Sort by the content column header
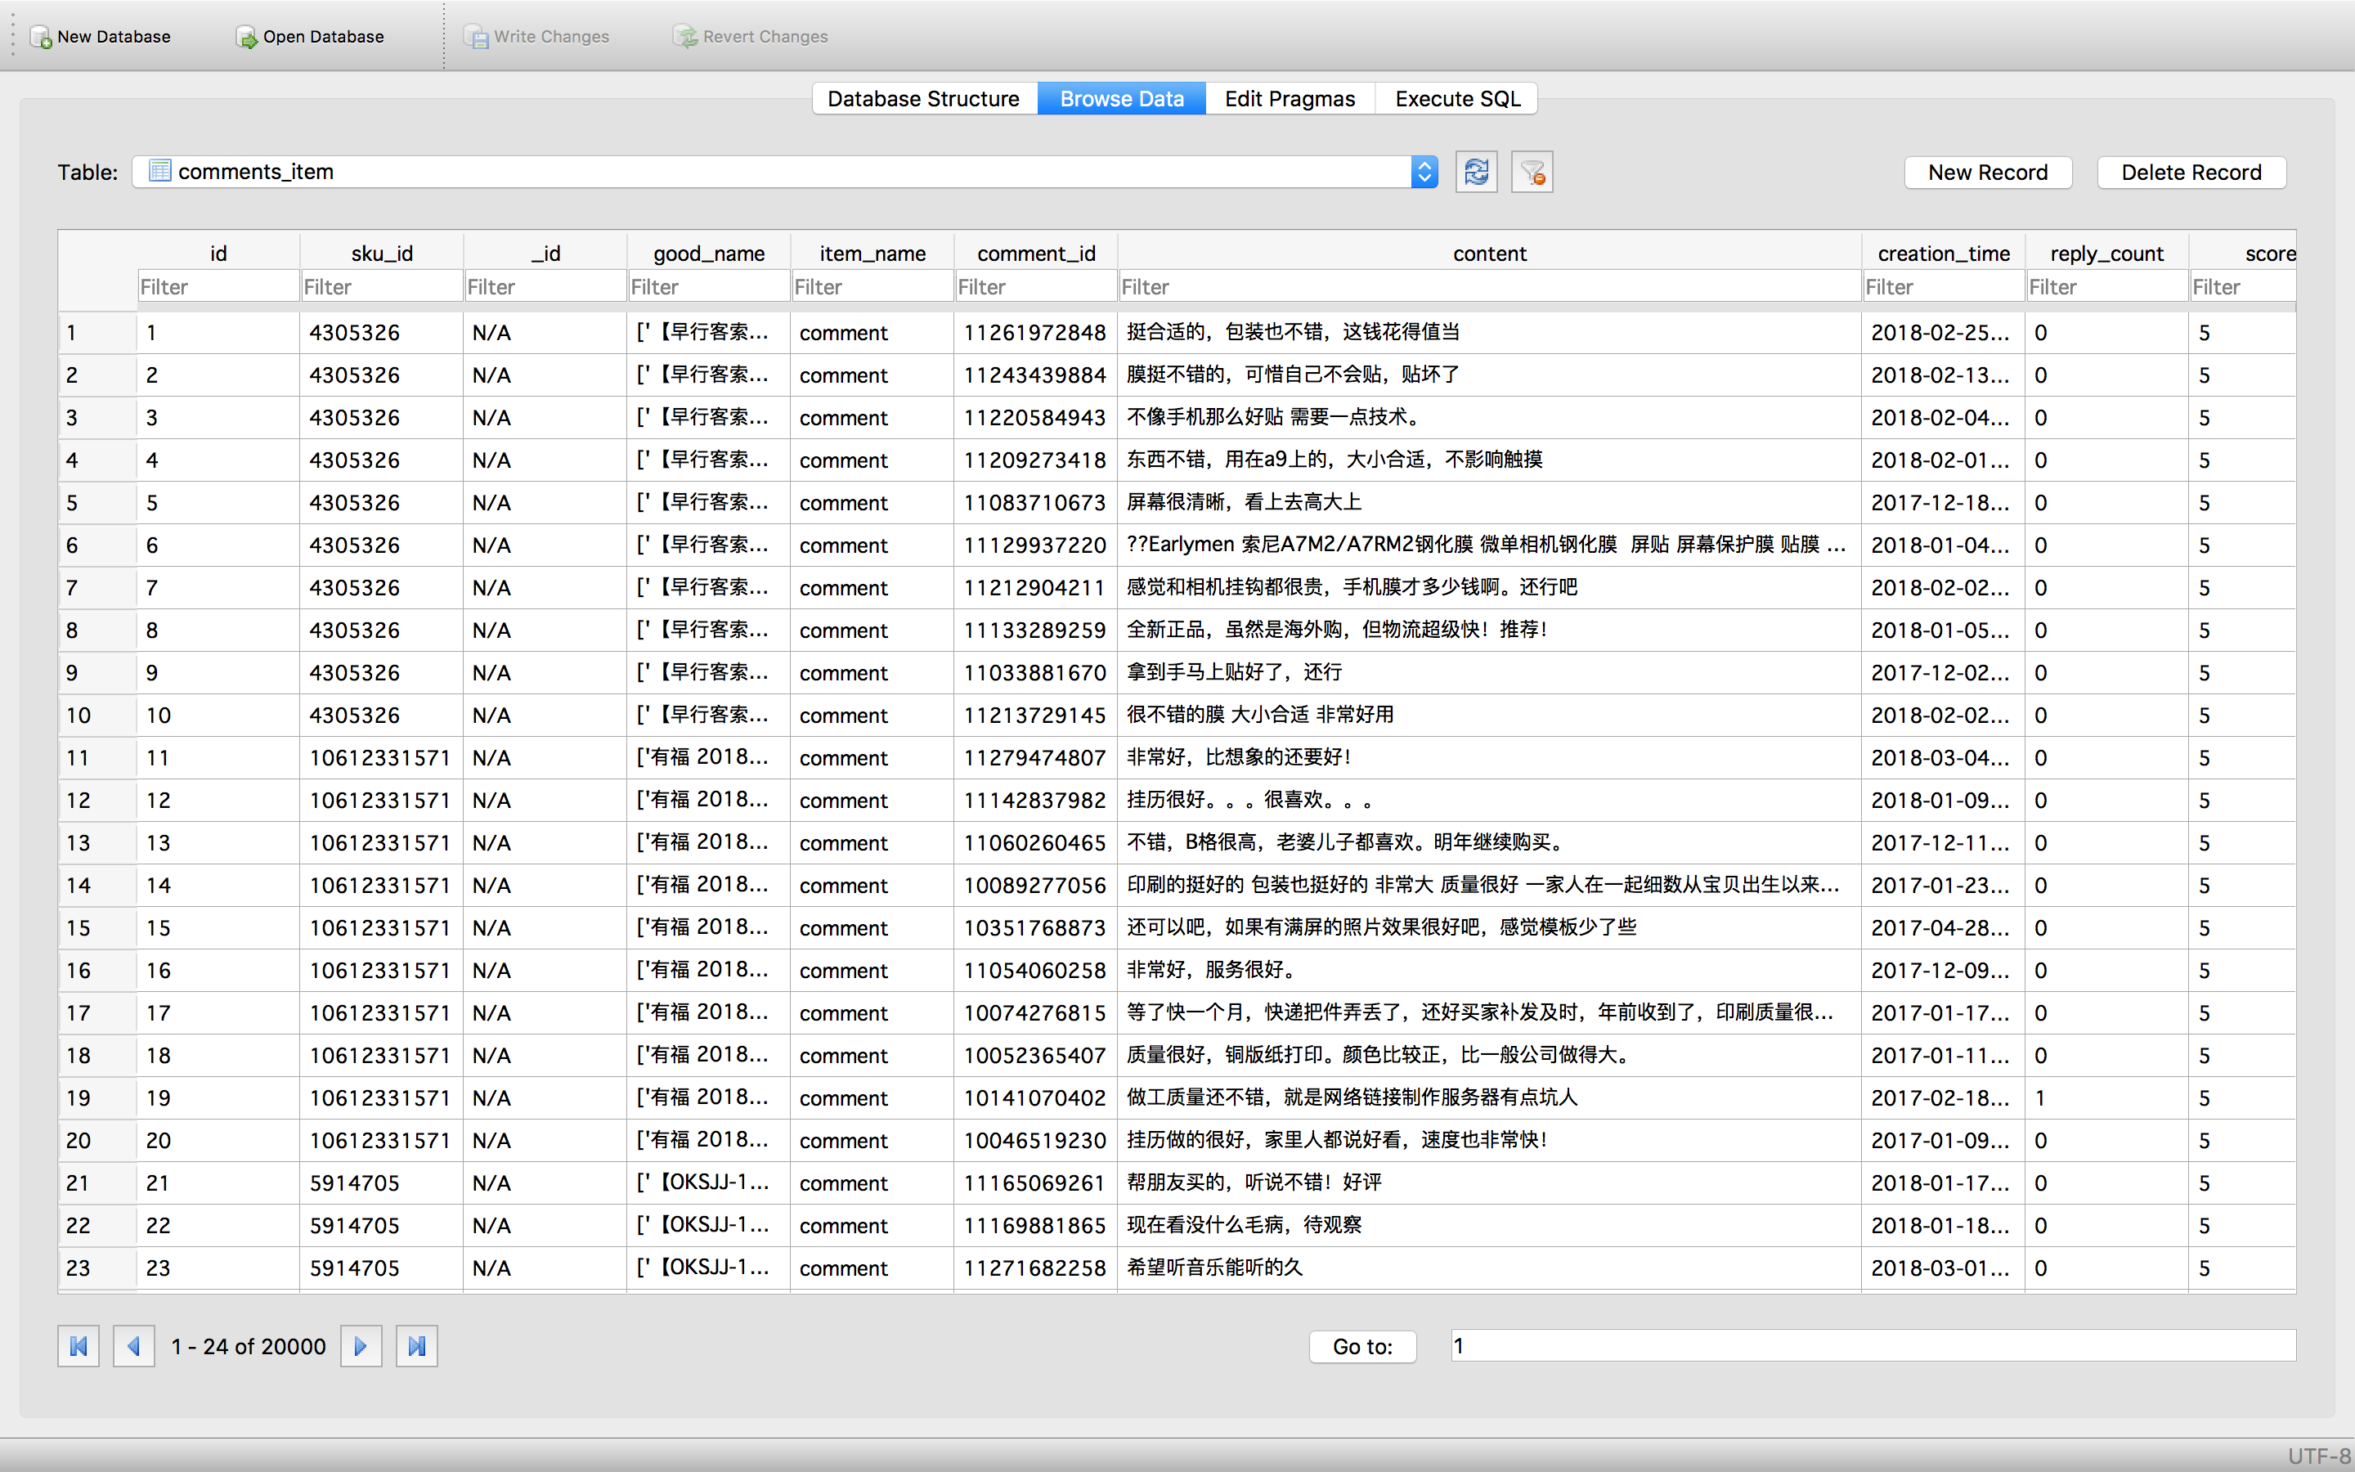 coord(1489,254)
